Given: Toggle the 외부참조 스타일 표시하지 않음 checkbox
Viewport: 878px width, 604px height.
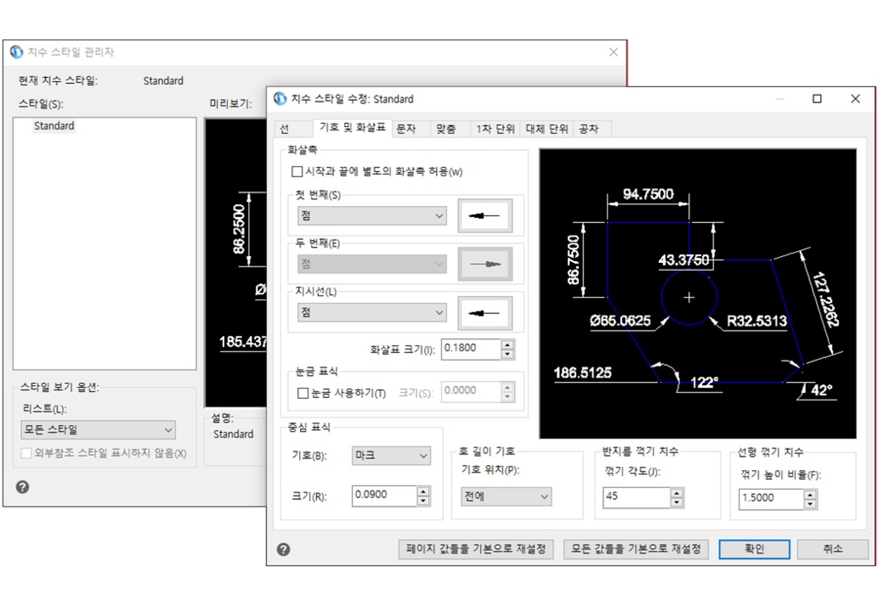Looking at the screenshot, I should (x=26, y=453).
